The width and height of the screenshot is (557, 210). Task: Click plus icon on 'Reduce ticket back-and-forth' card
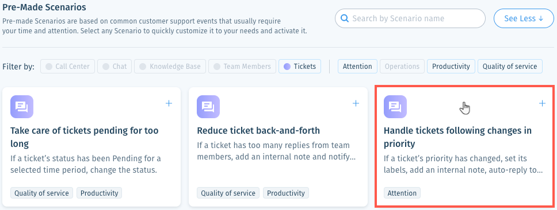(x=356, y=103)
